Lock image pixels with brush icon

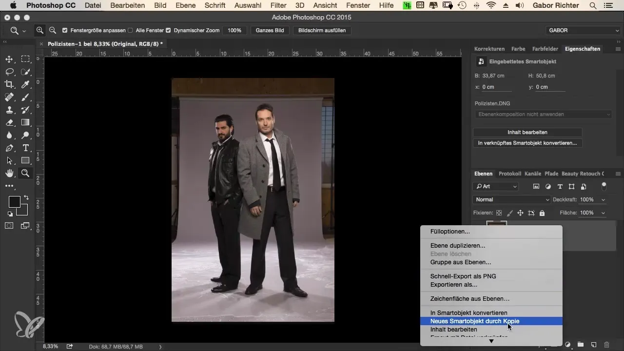[x=509, y=213]
